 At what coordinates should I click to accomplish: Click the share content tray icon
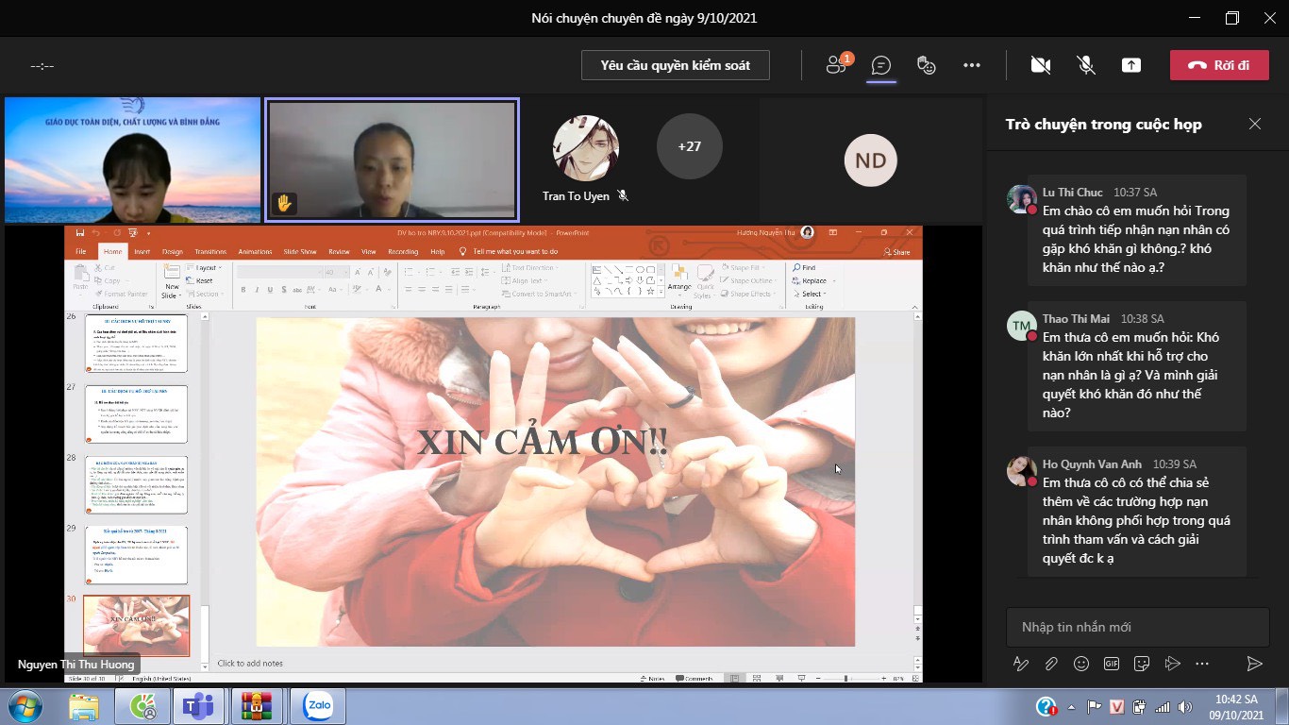click(1131, 65)
